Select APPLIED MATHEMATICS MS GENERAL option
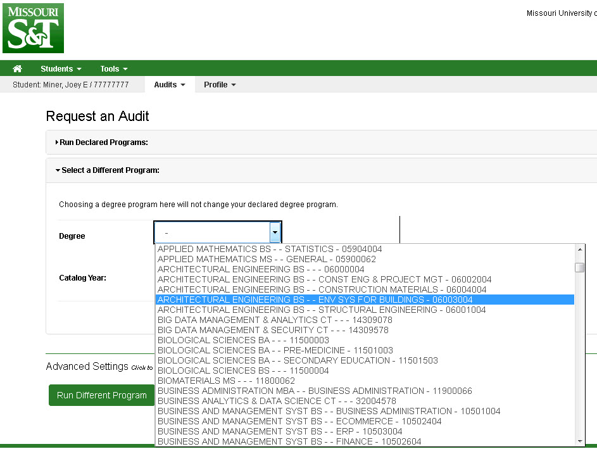The height and width of the screenshot is (449, 597). click(x=365, y=259)
